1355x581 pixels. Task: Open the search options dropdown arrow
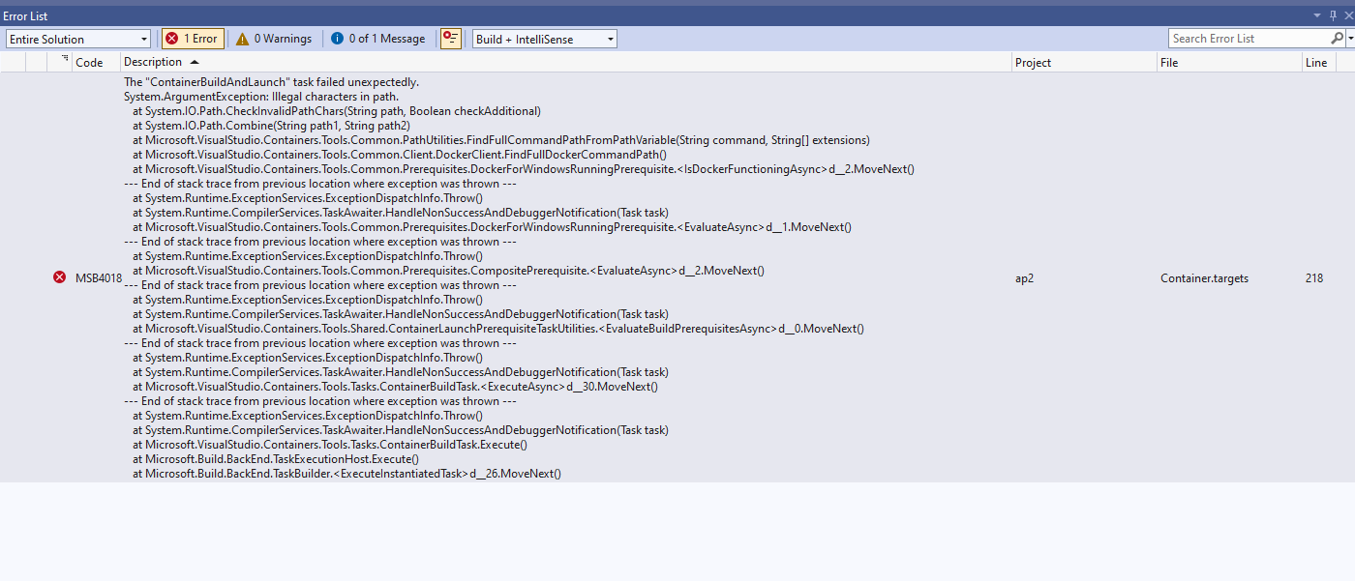pos(1350,39)
